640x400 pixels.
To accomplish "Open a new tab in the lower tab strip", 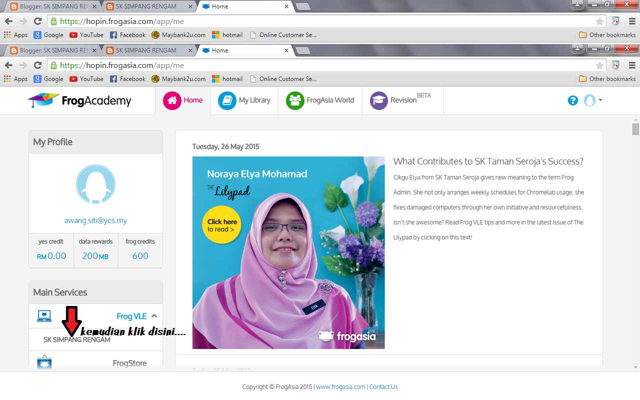I will (x=303, y=50).
